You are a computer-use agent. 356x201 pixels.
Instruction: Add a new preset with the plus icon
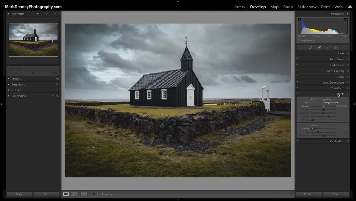click(58, 79)
